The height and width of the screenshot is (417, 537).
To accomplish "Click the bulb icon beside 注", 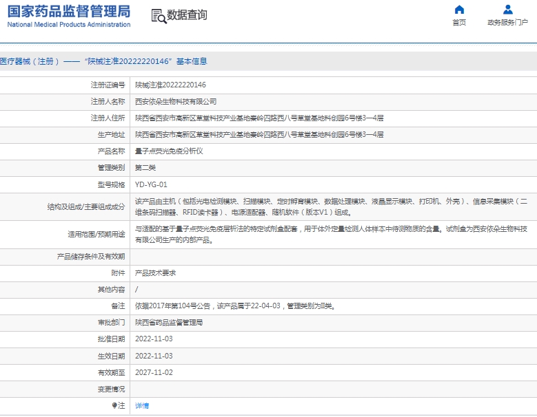I will coord(114,405).
